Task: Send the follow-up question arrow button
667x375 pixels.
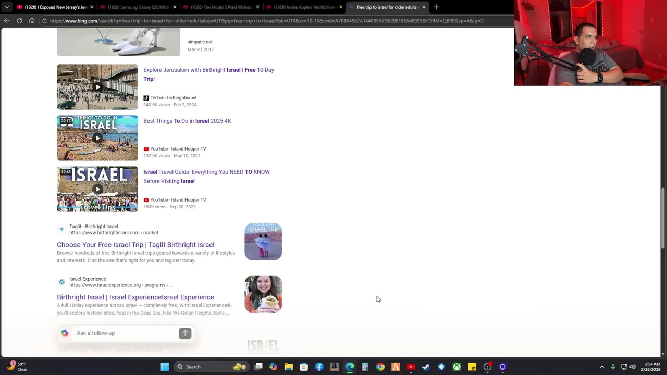Action: (x=185, y=333)
